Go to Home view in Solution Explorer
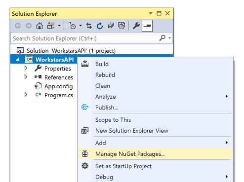The image size is (244, 182). coord(40,26)
